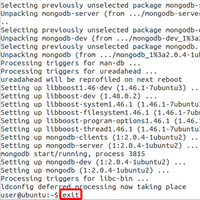Viewport: 200px width, 200px height.
Task: Click 'Processing triggers for libc-bin' line
Action: point(74,178)
